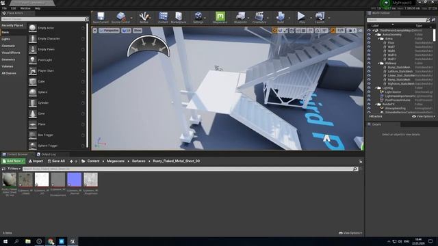Select the Empty Actor icon
Viewport: 438px width, 246px height.
pyautogui.click(x=33, y=28)
